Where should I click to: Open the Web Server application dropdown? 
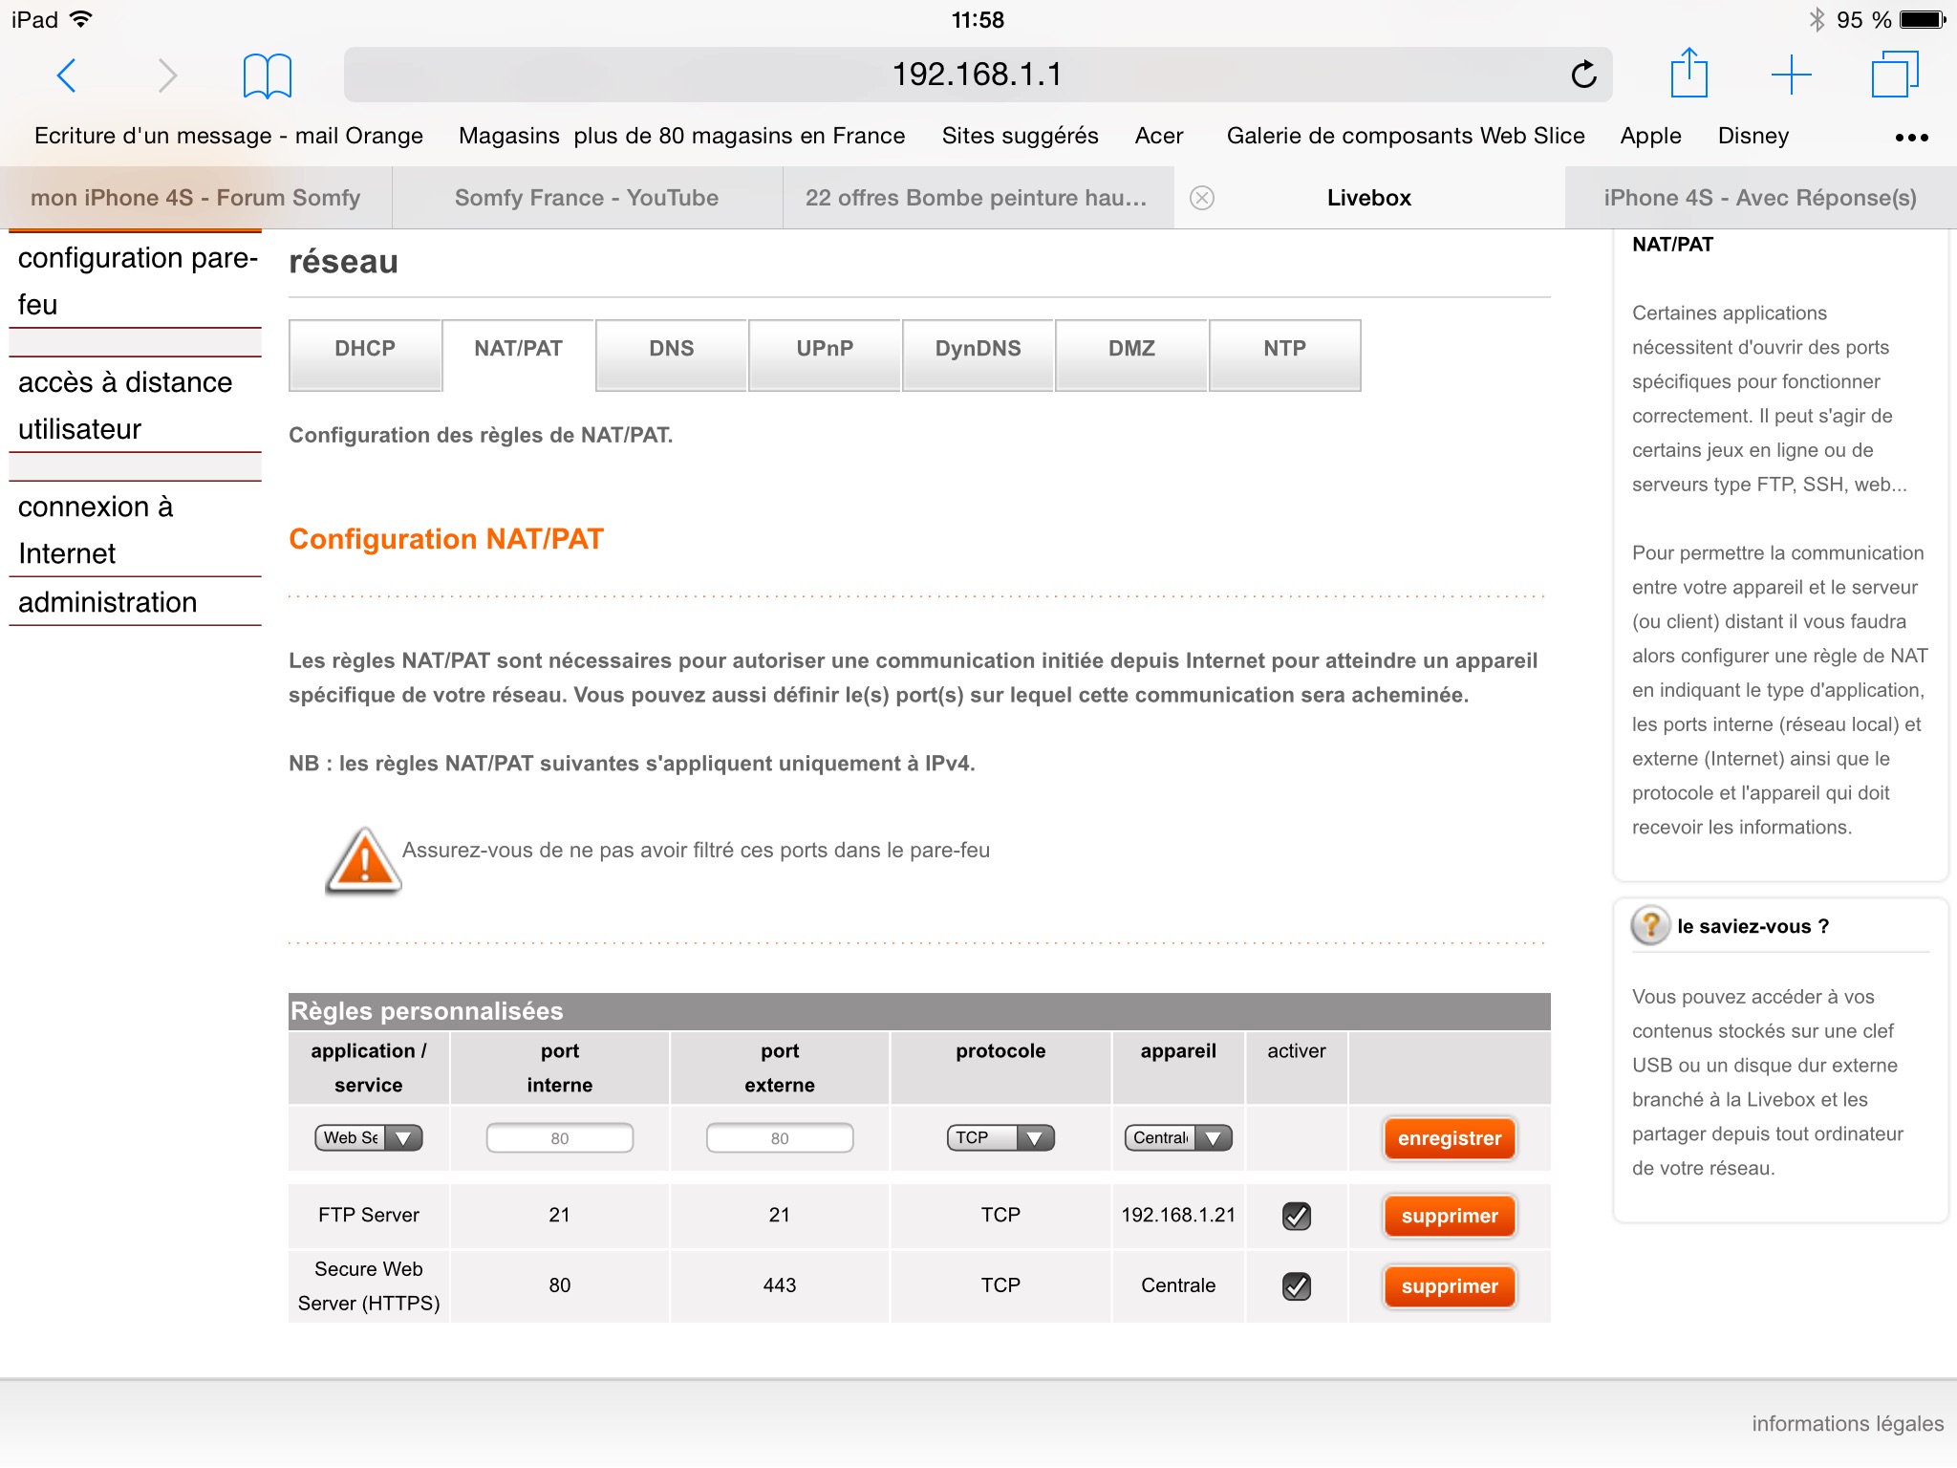(x=368, y=1137)
